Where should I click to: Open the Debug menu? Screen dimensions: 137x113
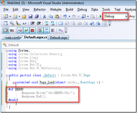[82, 10]
